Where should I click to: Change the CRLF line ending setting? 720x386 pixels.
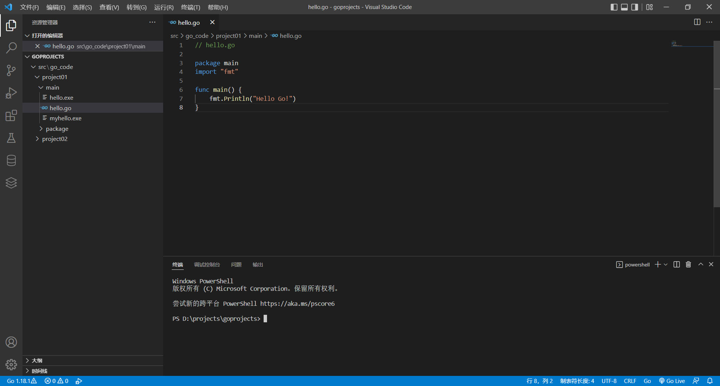point(630,381)
